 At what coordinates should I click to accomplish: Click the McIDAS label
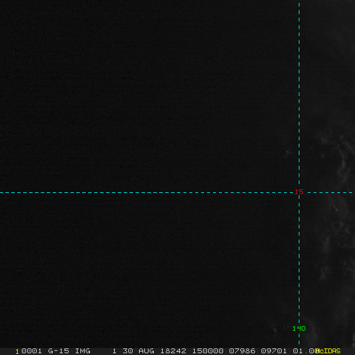tap(328, 351)
